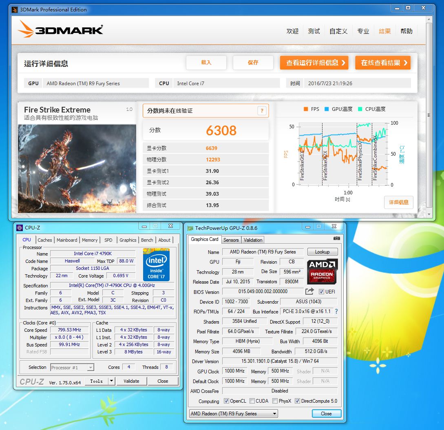The height and width of the screenshot is (430, 444).
Task: Click the Lookup button in GPU-Z
Action: 322,251
